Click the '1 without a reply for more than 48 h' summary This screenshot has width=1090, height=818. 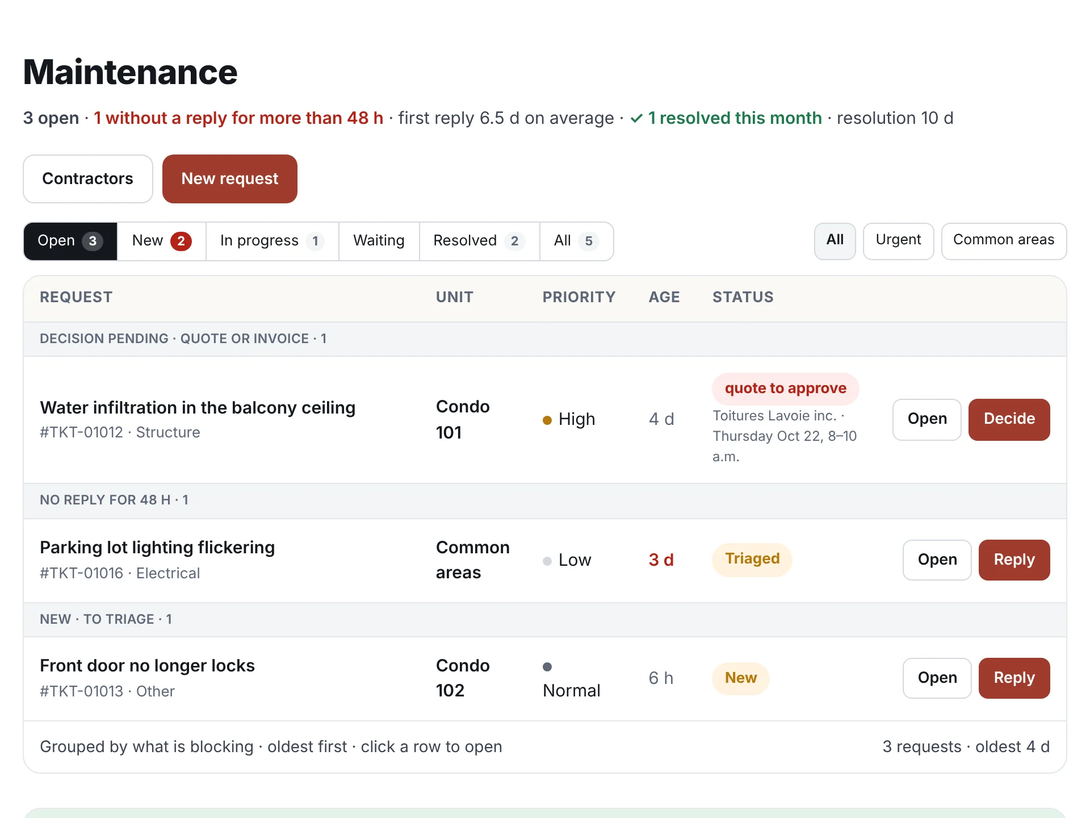[238, 118]
